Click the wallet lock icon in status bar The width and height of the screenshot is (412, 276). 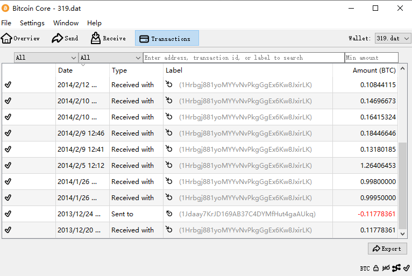point(376,268)
